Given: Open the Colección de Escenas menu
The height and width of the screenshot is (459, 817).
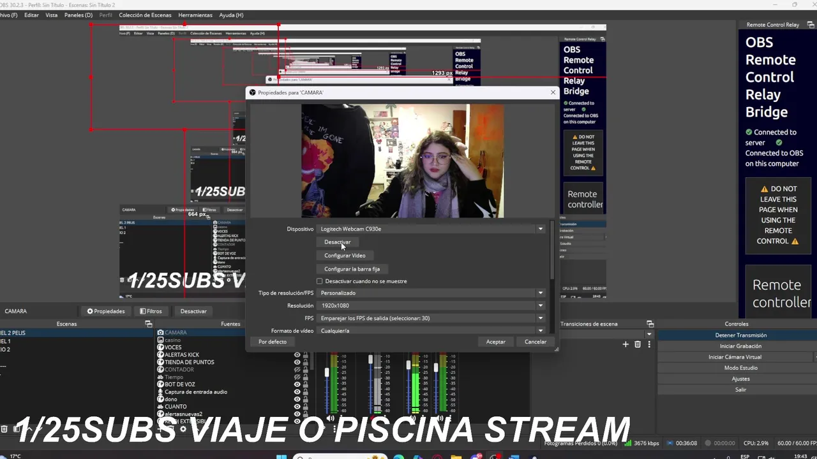Looking at the screenshot, I should point(145,15).
